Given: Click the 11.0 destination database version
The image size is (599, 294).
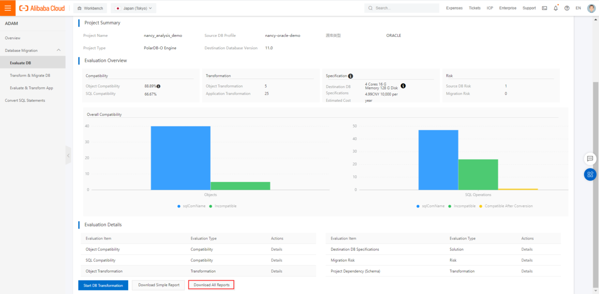Looking at the screenshot, I should [269, 48].
